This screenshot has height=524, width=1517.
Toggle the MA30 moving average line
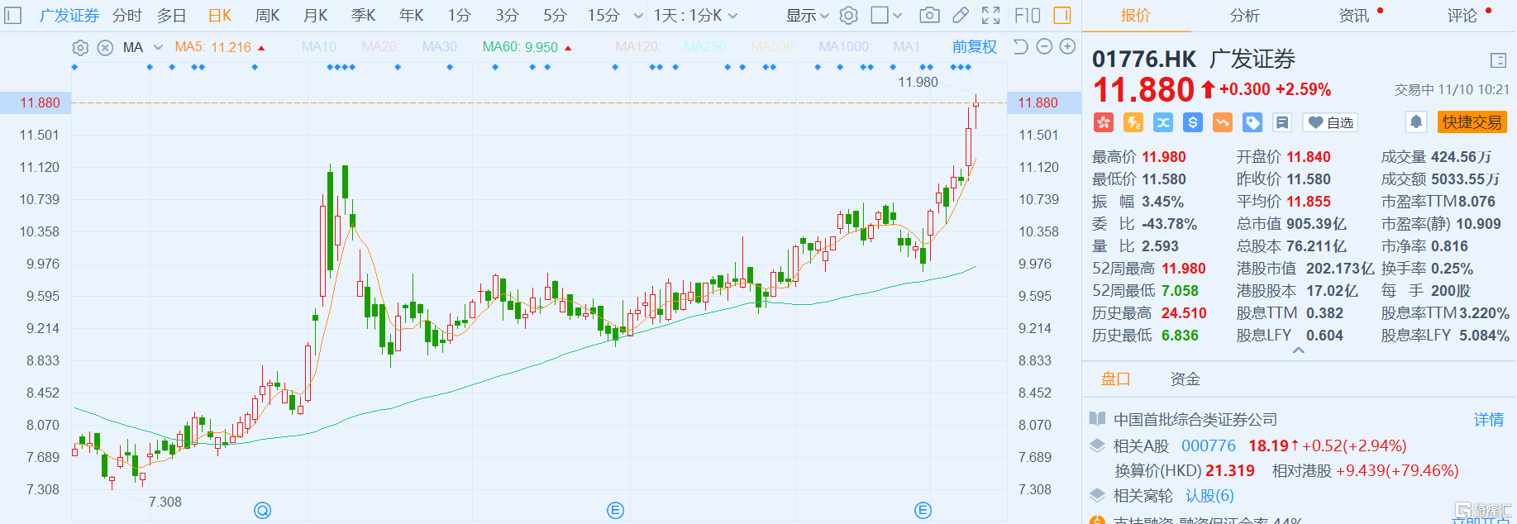click(x=441, y=47)
